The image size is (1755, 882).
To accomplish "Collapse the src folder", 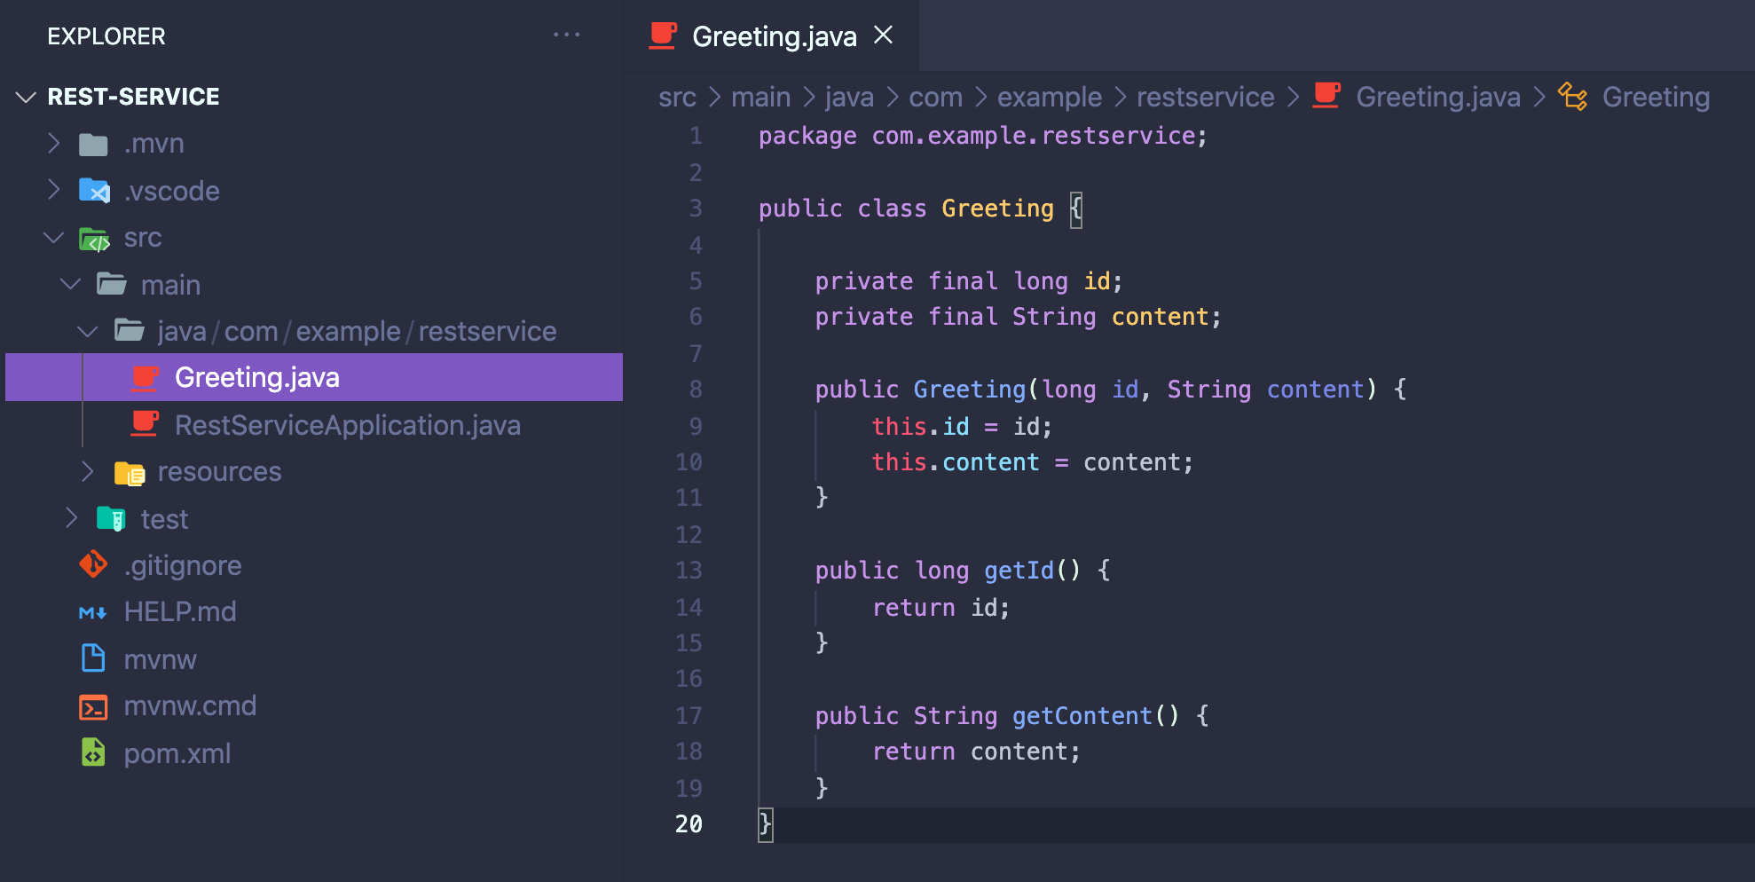I will click(53, 238).
